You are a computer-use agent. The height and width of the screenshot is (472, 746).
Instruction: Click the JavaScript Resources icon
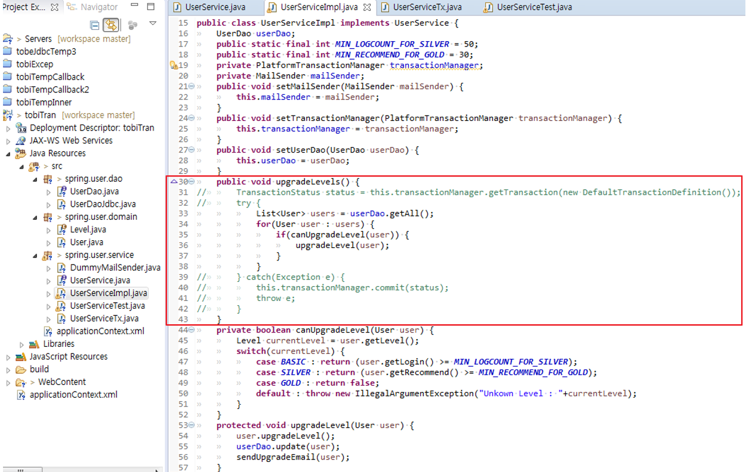click(x=21, y=356)
